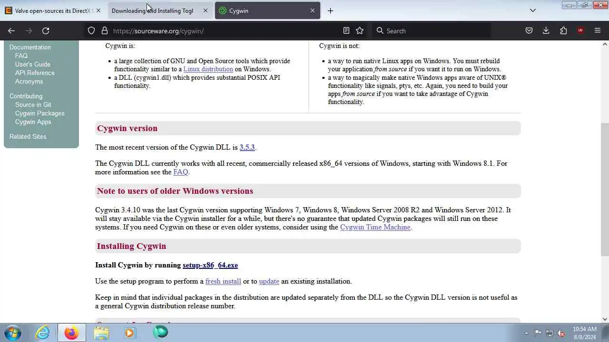Open the Related Sites sidebar link

28,136
